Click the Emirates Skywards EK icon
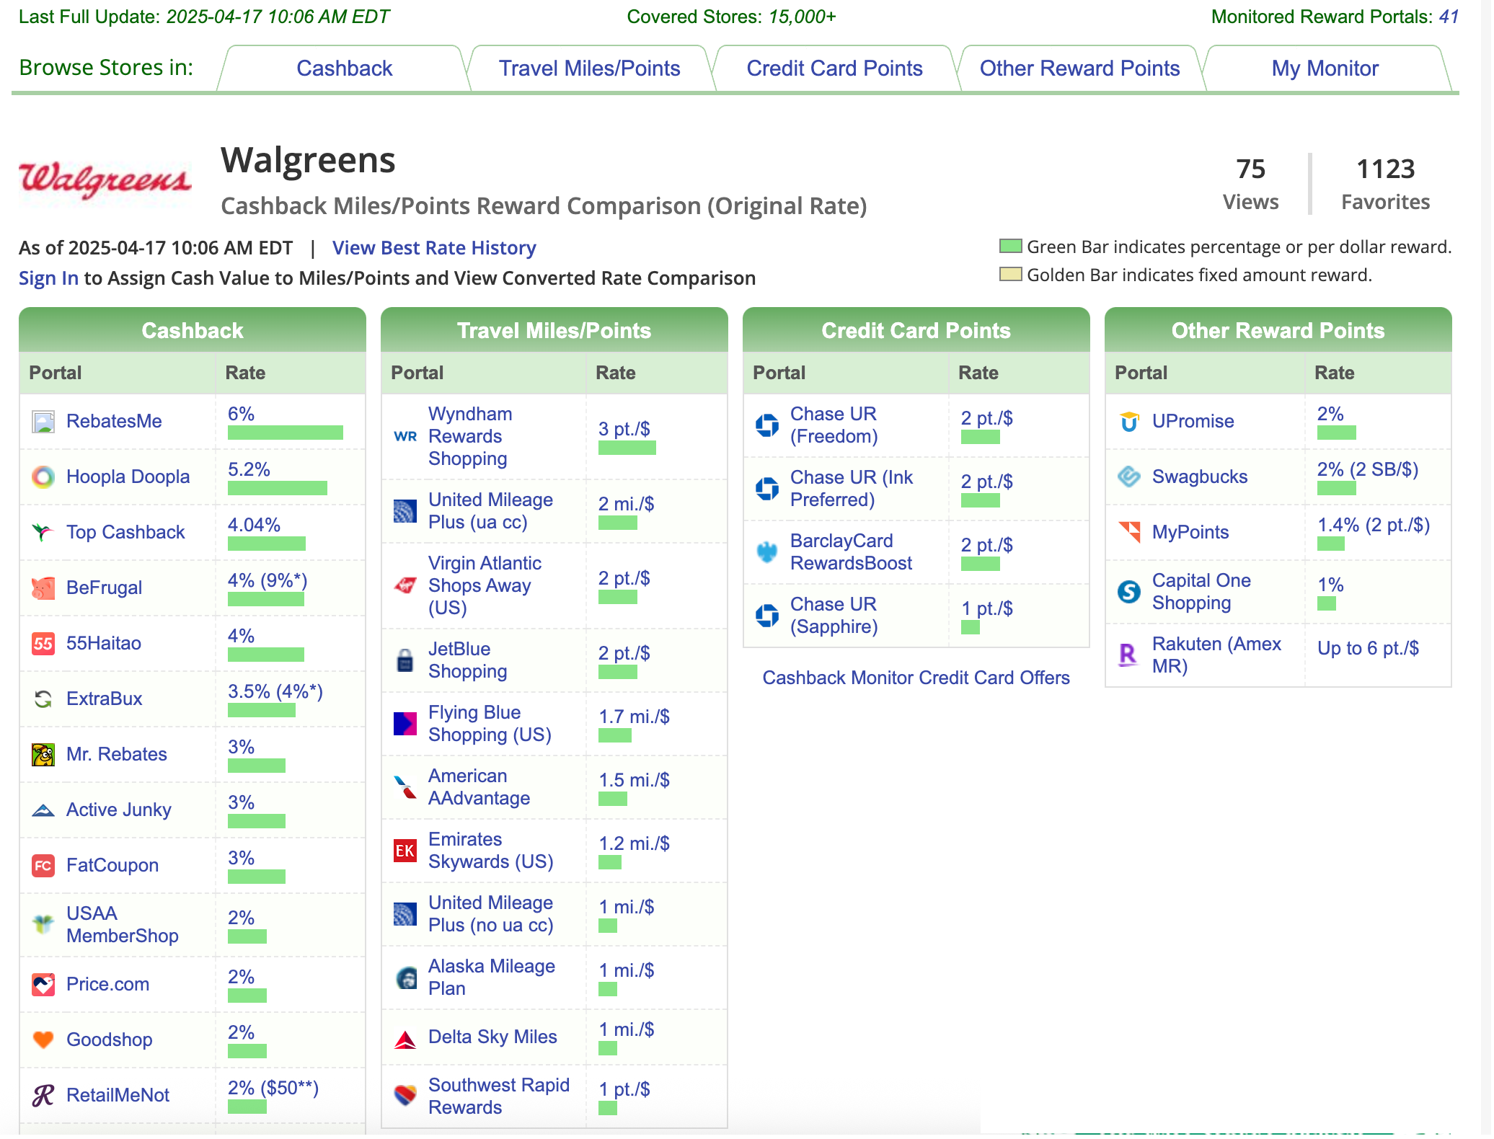 pyautogui.click(x=405, y=851)
